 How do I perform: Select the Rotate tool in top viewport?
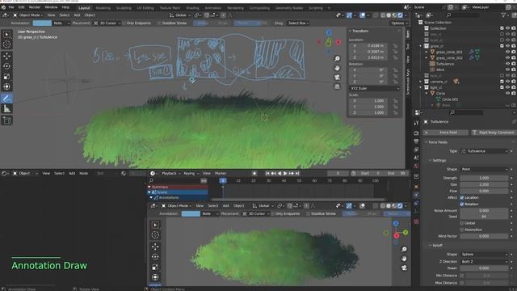pyautogui.click(x=6, y=66)
